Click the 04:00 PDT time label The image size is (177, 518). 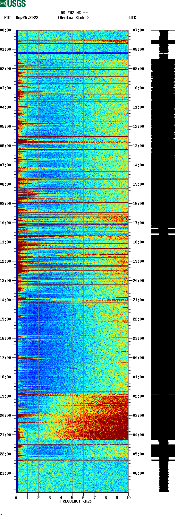coord(6,107)
